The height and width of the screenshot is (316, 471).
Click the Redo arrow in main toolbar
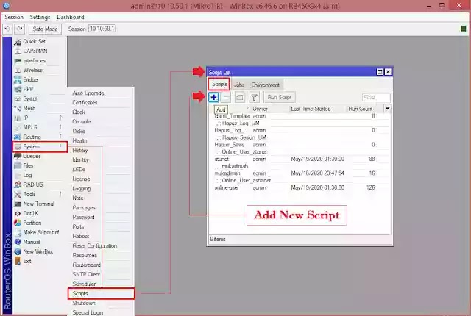point(20,29)
